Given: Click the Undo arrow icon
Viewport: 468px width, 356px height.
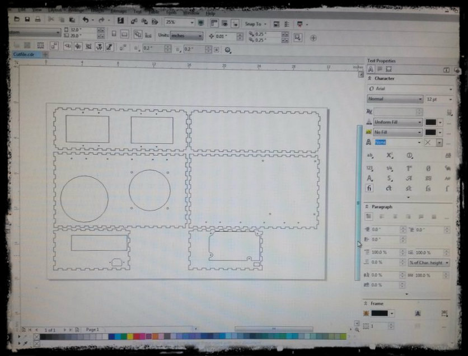Looking at the screenshot, I should [x=86, y=20].
